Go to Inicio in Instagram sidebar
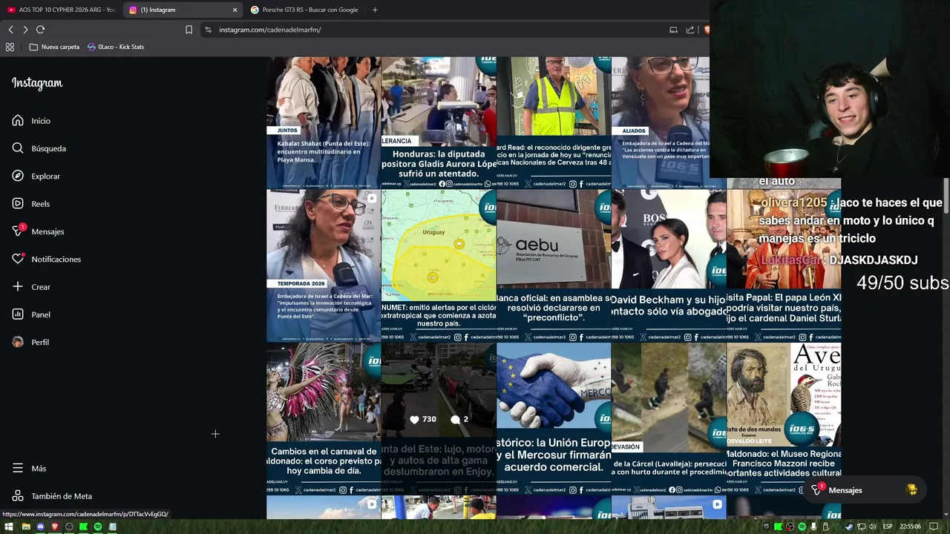The height and width of the screenshot is (534, 950). click(31, 121)
